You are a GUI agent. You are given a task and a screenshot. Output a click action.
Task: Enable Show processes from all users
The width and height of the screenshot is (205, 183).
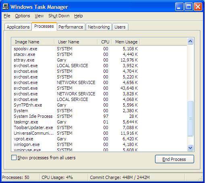[x=14, y=158]
